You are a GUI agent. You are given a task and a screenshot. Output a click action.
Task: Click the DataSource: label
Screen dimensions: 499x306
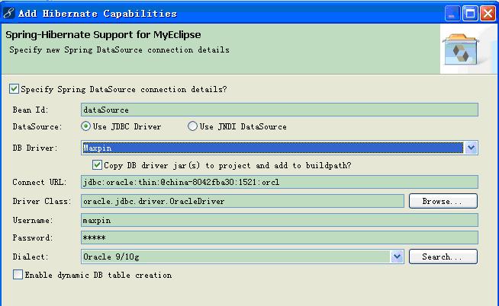tap(37, 126)
